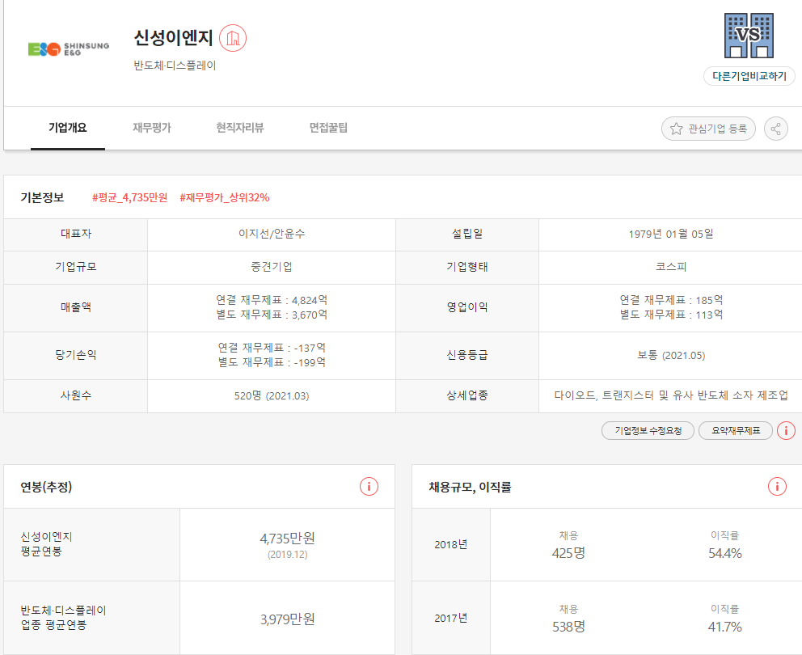This screenshot has height=655, width=802.
Task: Click the #평균_4,735만원 hashtag
Action: click(x=130, y=197)
